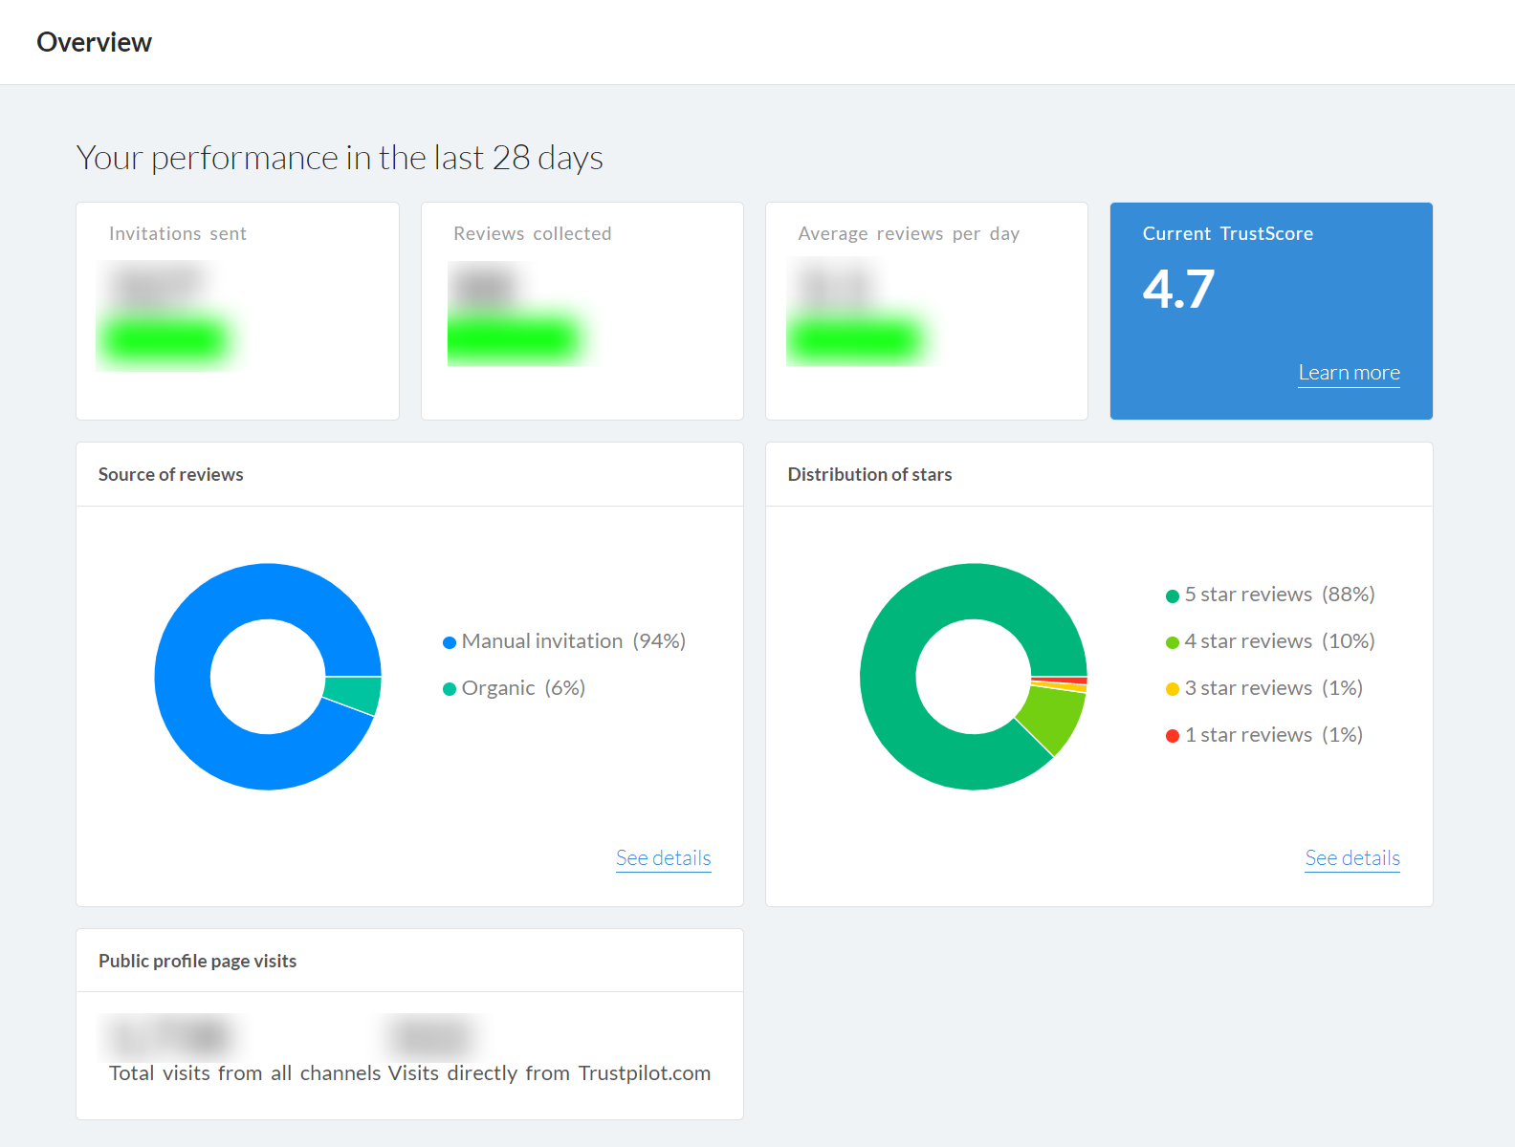
Task: Select the 5 star reviews (88%) label
Action: (1280, 595)
